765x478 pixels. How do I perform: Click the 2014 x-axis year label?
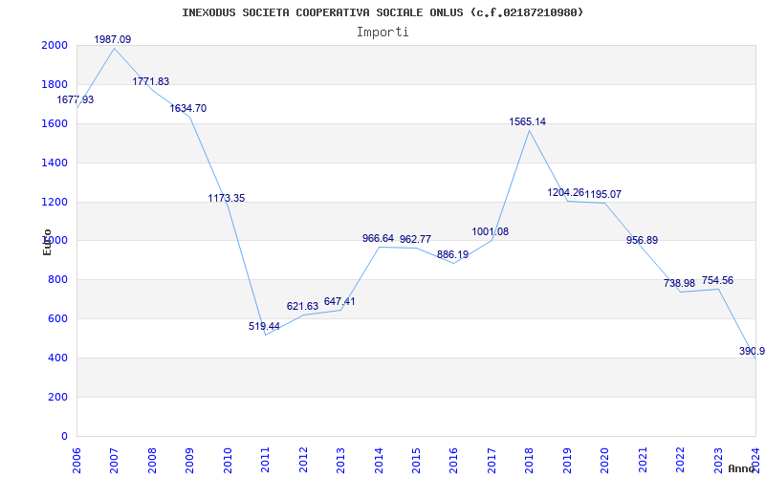click(379, 460)
